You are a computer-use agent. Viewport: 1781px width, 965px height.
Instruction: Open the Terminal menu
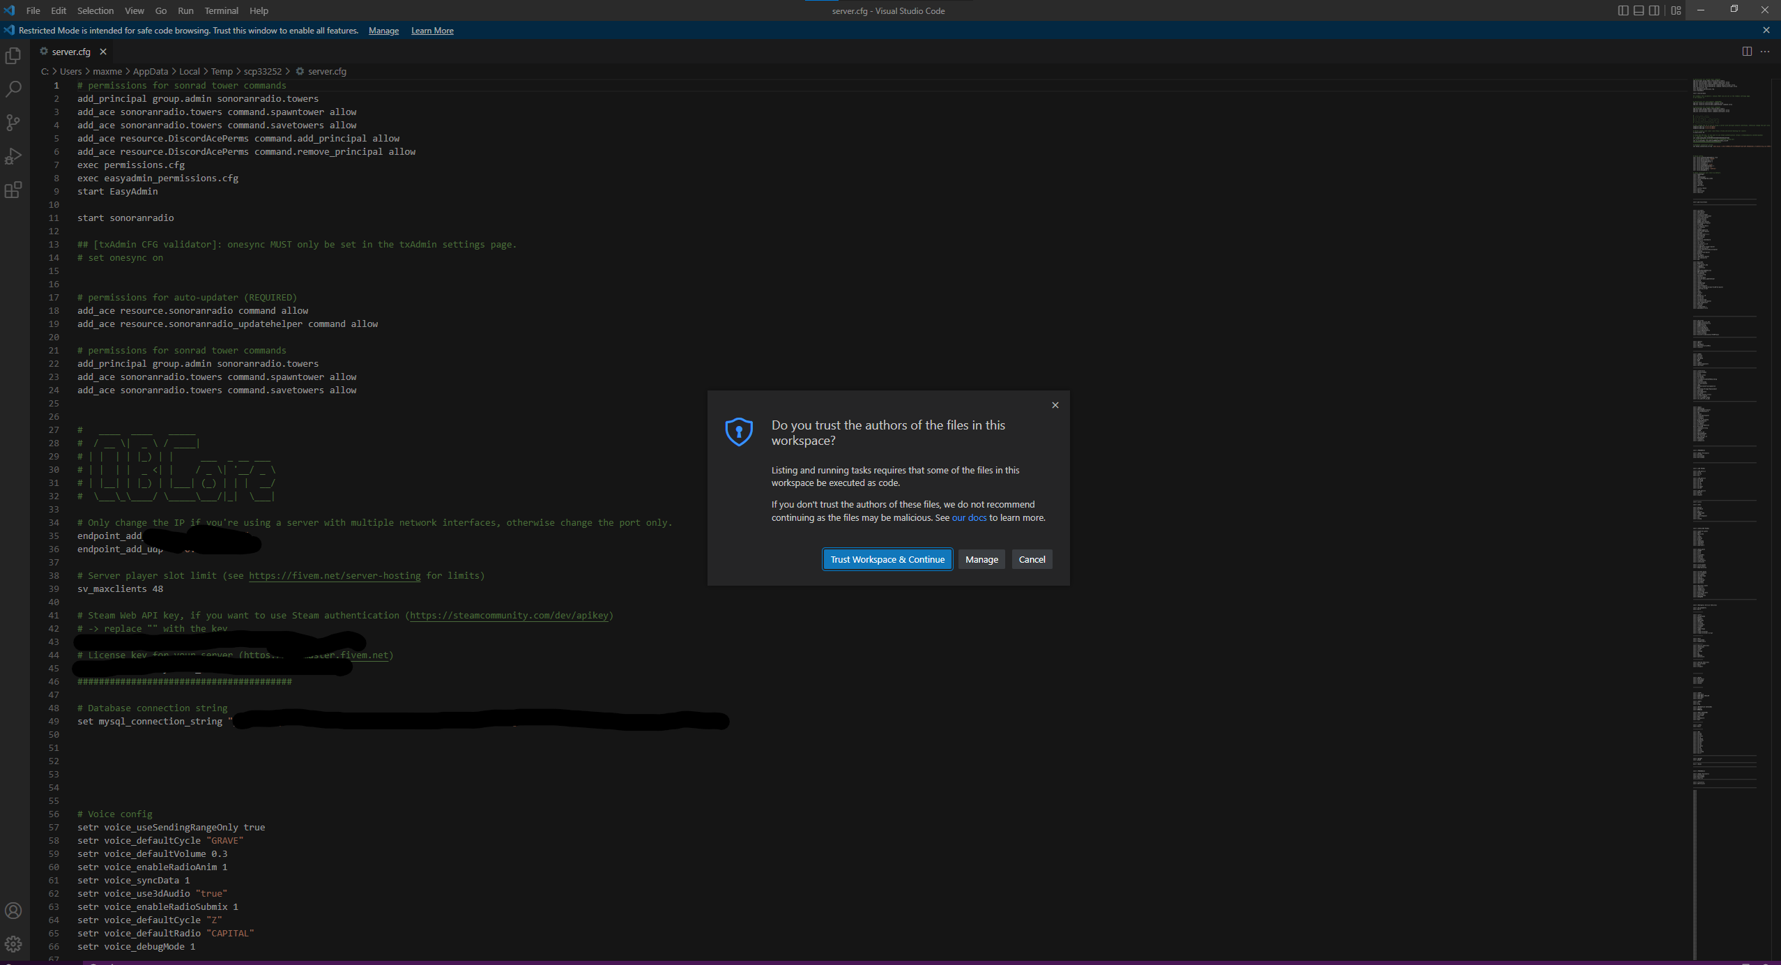pyautogui.click(x=222, y=10)
